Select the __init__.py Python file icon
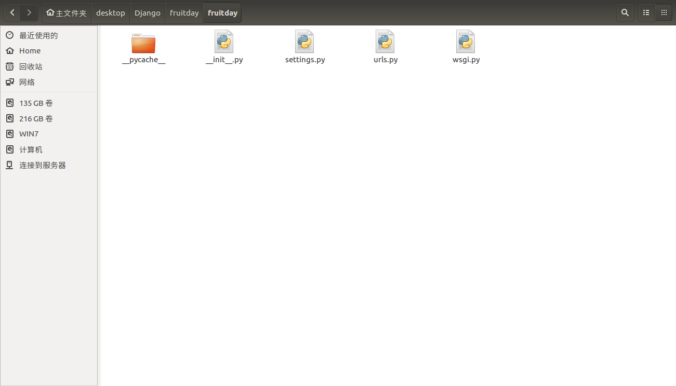This screenshot has height=386, width=676. coord(224,42)
